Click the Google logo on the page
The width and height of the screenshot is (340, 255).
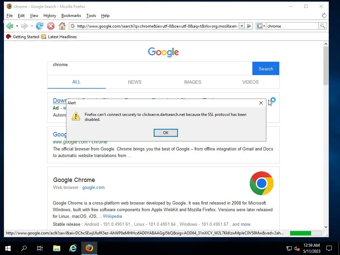(x=163, y=52)
